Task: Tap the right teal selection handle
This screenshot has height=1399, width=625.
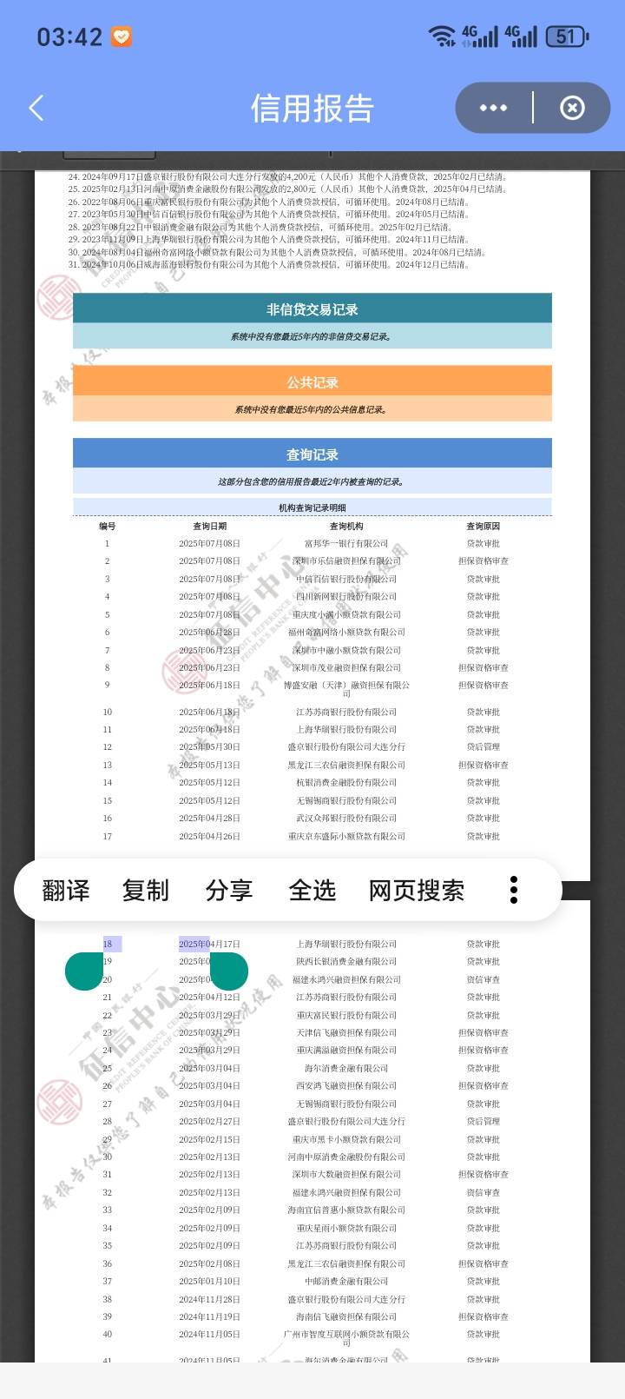Action: [x=229, y=971]
